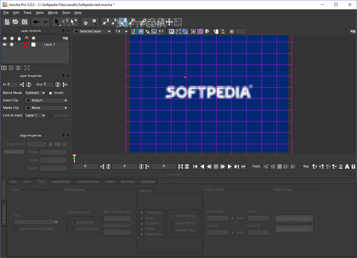This screenshot has width=357, height=258.
Task: Hide Layer 1 with its eye icon
Action: click(4, 44)
